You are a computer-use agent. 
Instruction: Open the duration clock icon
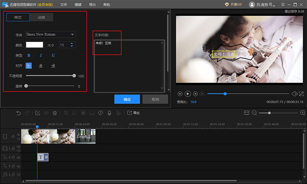(101, 113)
